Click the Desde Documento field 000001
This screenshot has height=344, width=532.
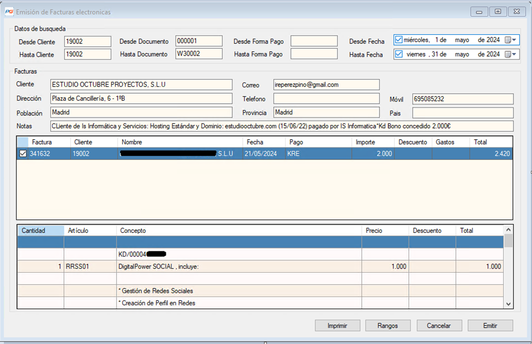tap(199, 41)
